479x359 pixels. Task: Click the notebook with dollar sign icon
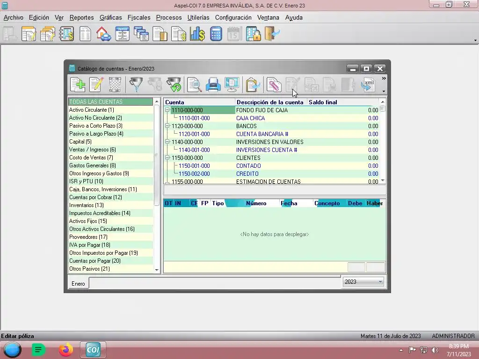66,34
